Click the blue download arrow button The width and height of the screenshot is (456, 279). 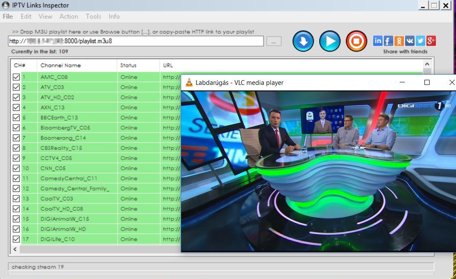tap(303, 41)
